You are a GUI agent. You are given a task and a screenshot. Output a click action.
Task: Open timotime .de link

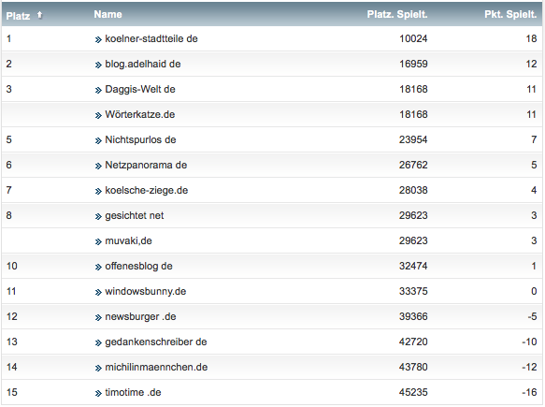(x=133, y=392)
